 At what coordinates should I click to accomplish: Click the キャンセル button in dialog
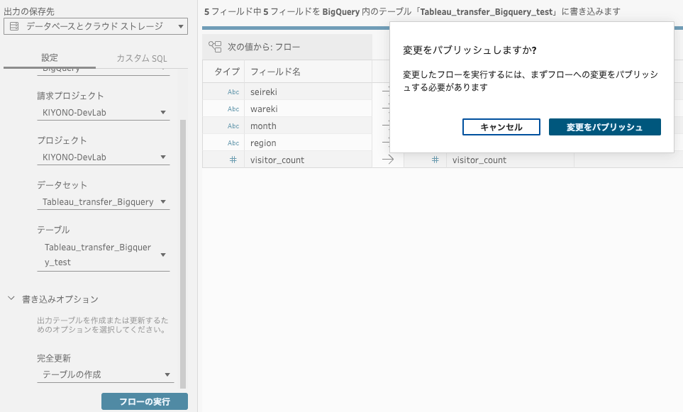pyautogui.click(x=501, y=127)
